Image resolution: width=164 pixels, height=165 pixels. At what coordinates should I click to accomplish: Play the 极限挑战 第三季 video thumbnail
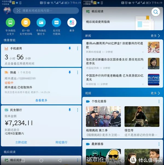pyautogui.click(x=103, y=116)
